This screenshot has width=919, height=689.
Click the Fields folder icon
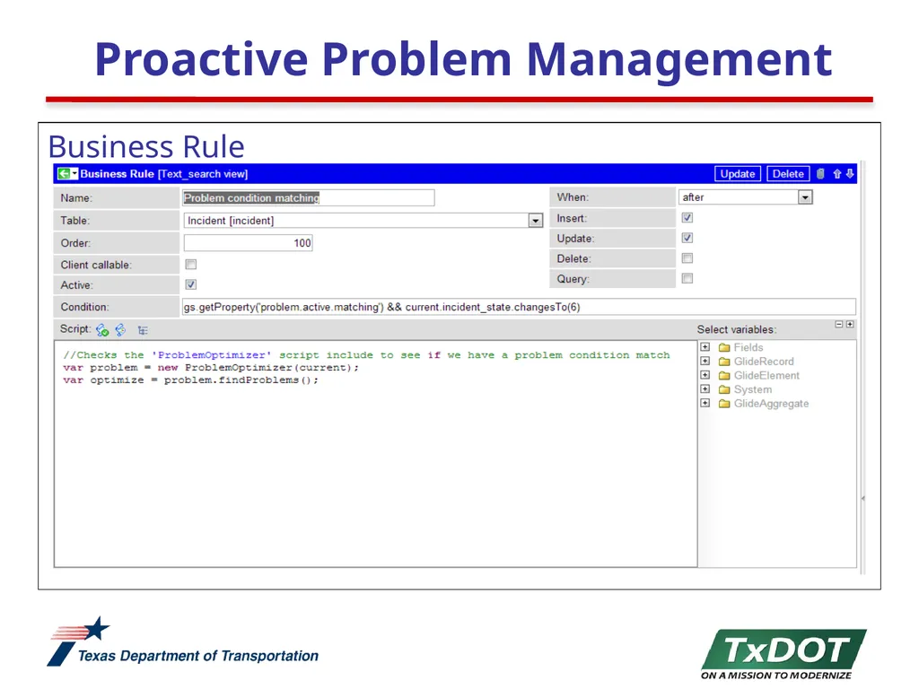click(724, 347)
